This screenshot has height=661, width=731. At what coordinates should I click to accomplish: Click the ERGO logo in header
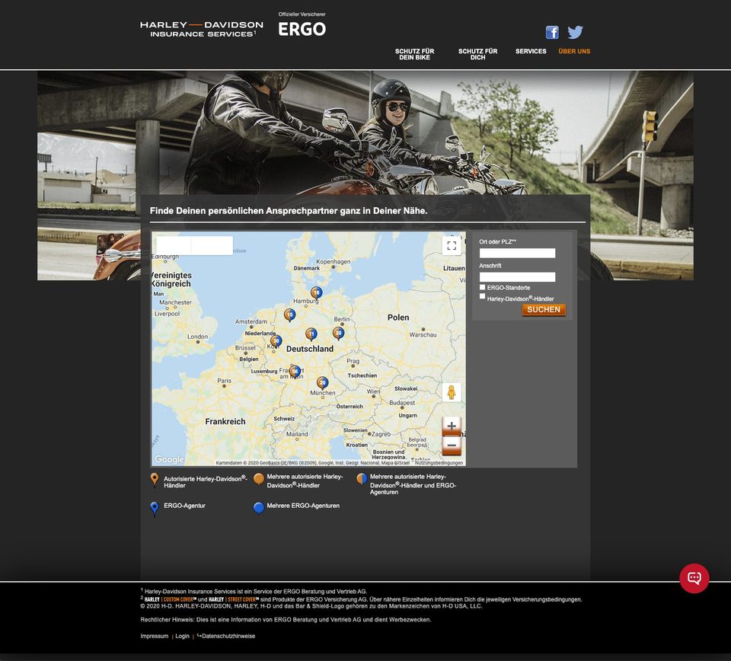(302, 29)
